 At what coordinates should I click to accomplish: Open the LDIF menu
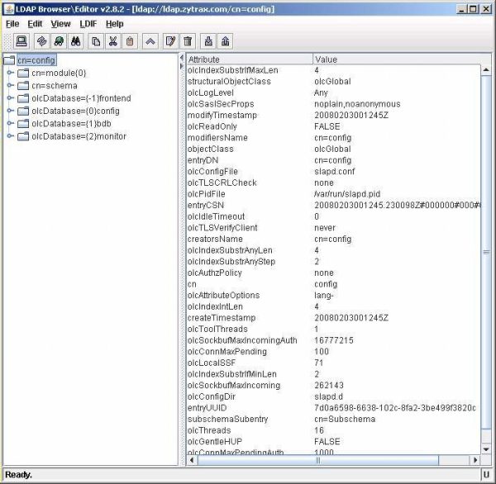click(x=87, y=24)
